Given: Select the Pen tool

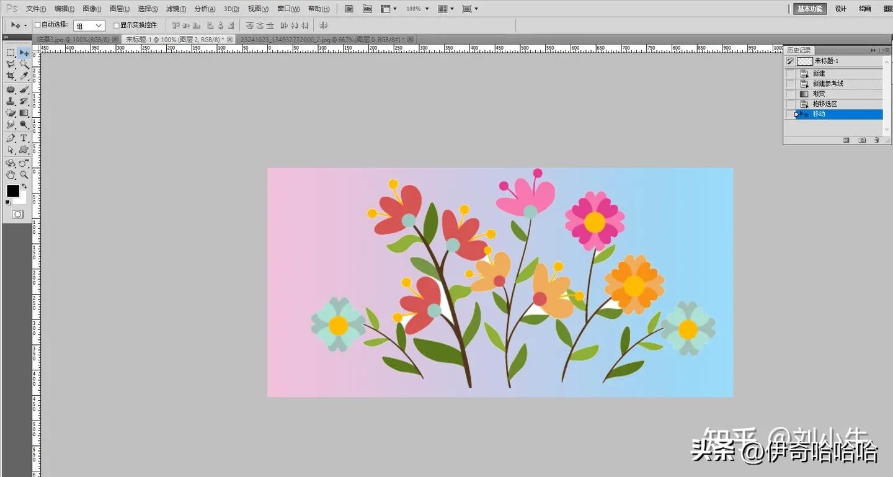Looking at the screenshot, I should pyautogui.click(x=11, y=138).
